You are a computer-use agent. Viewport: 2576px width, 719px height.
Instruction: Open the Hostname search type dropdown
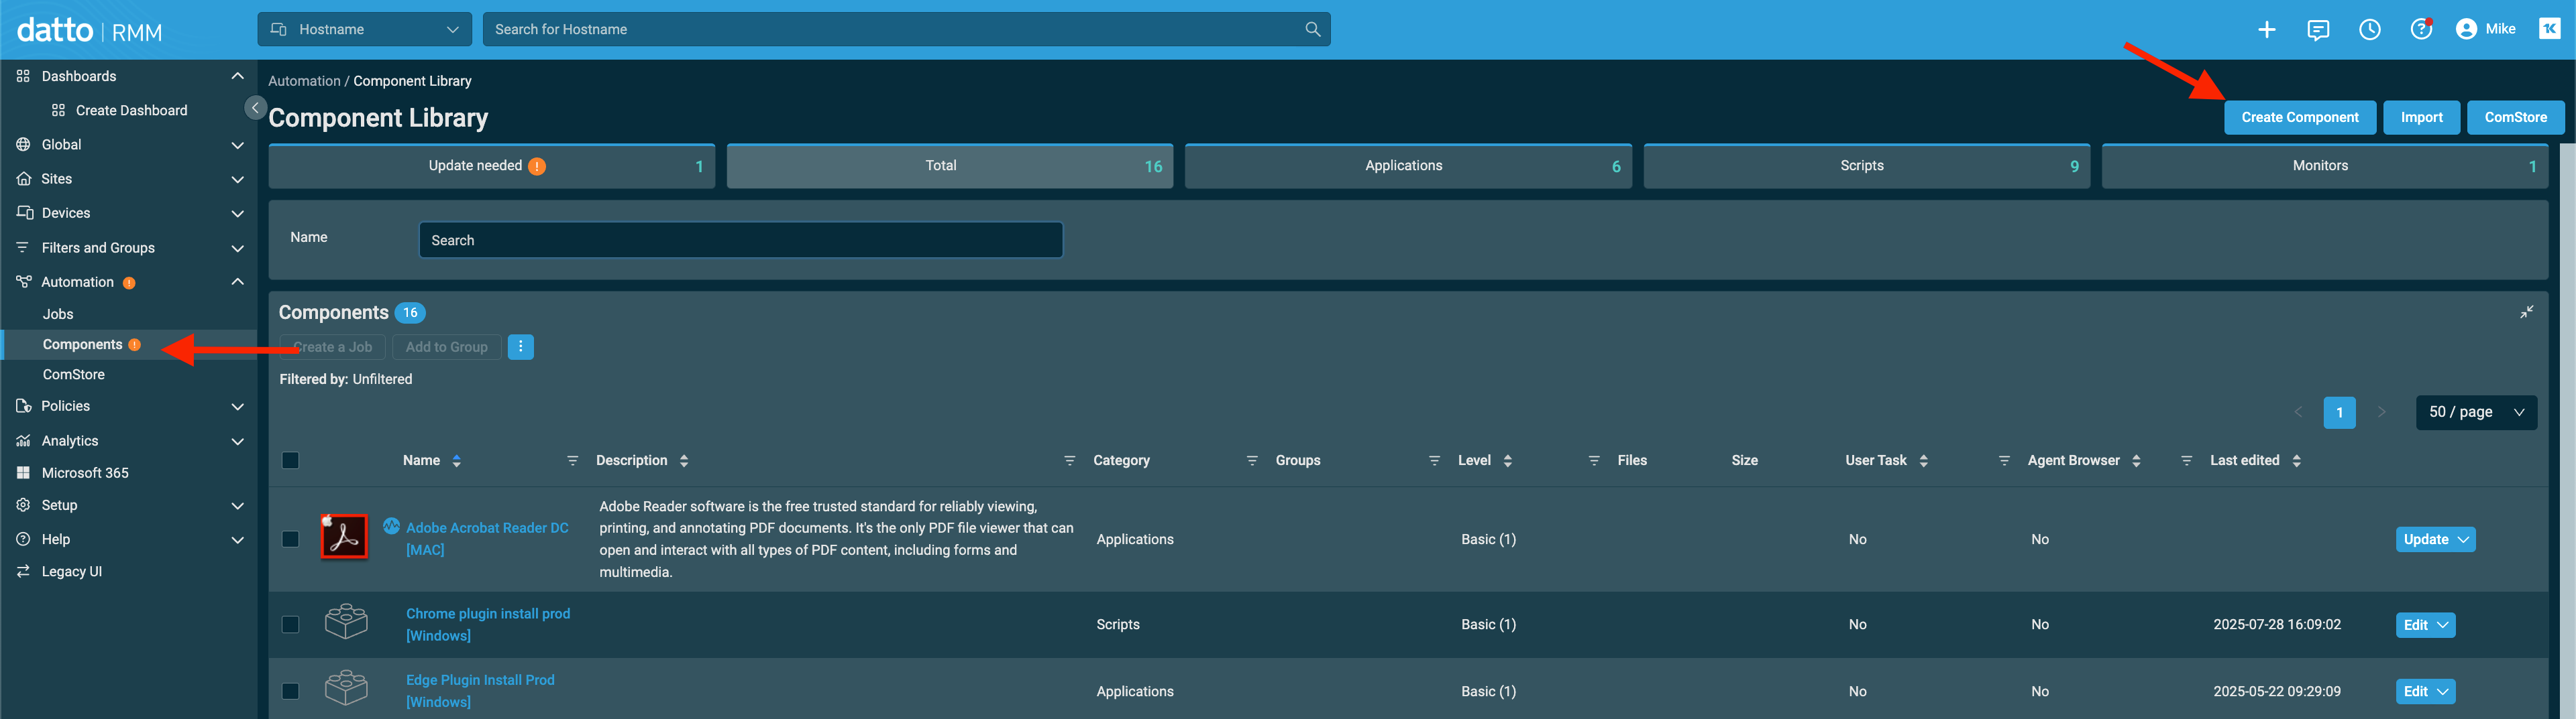[x=364, y=30]
